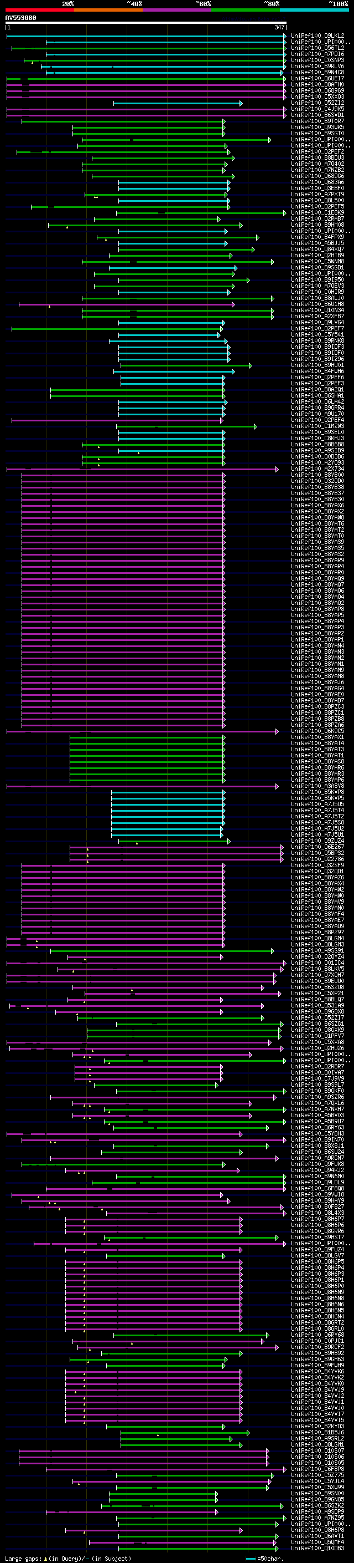Click the purple ~60% identity legend bar
354x1563 pixels.
point(178,10)
